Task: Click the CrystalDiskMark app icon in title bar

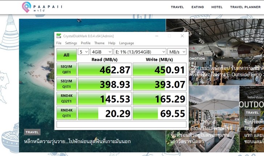Action: point(59,36)
